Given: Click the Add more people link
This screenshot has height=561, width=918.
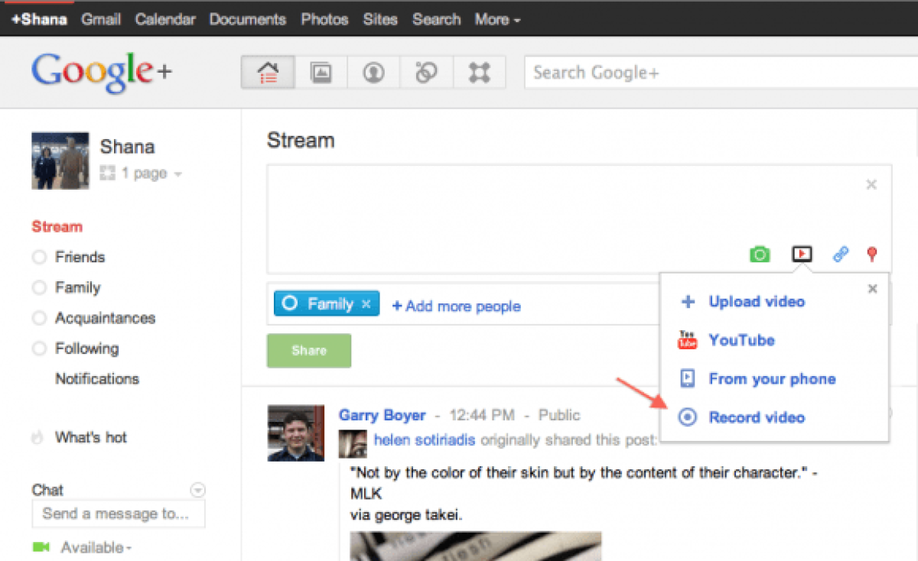Looking at the screenshot, I should click(x=456, y=306).
